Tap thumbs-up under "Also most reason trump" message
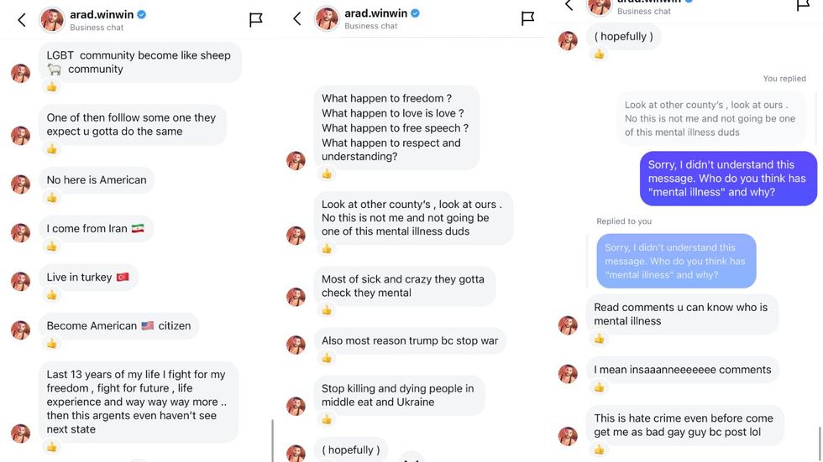The image size is (823, 462). pyautogui.click(x=327, y=358)
